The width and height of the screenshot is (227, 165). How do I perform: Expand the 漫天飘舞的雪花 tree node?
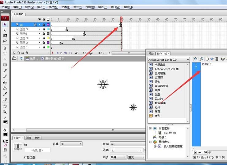pyautogui.click(x=155, y=147)
